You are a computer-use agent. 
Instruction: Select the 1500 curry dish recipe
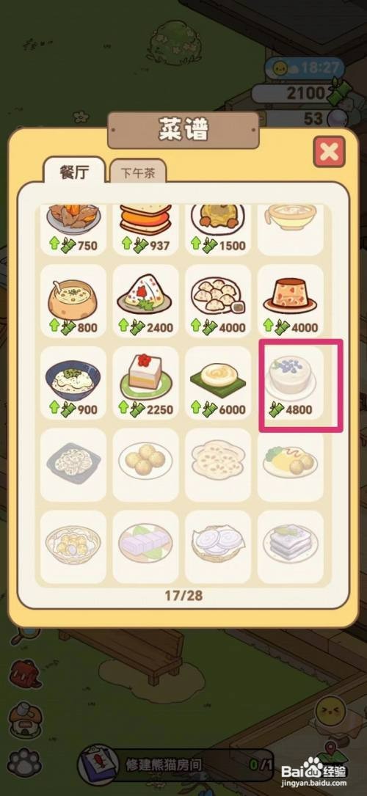tap(218, 230)
